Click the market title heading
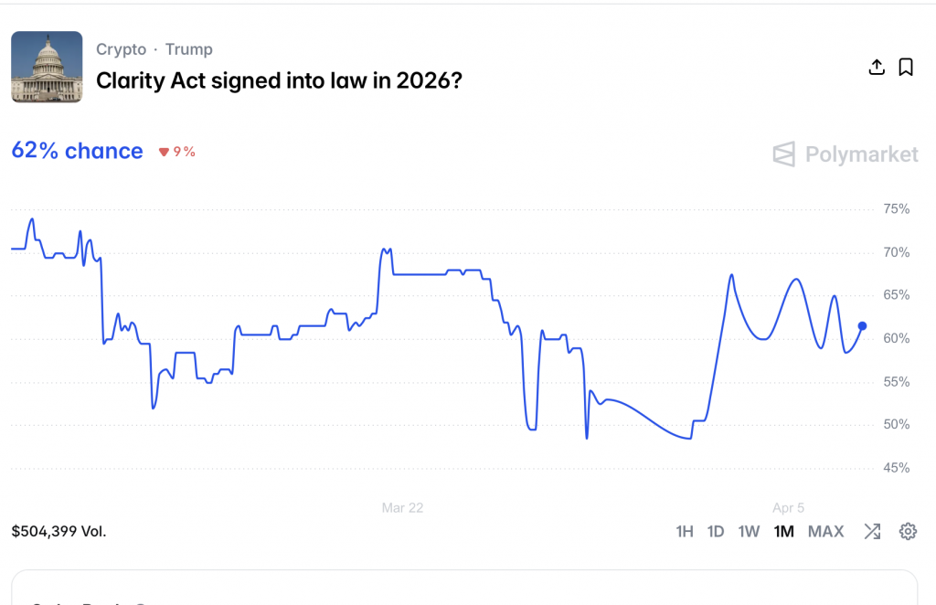 click(279, 80)
